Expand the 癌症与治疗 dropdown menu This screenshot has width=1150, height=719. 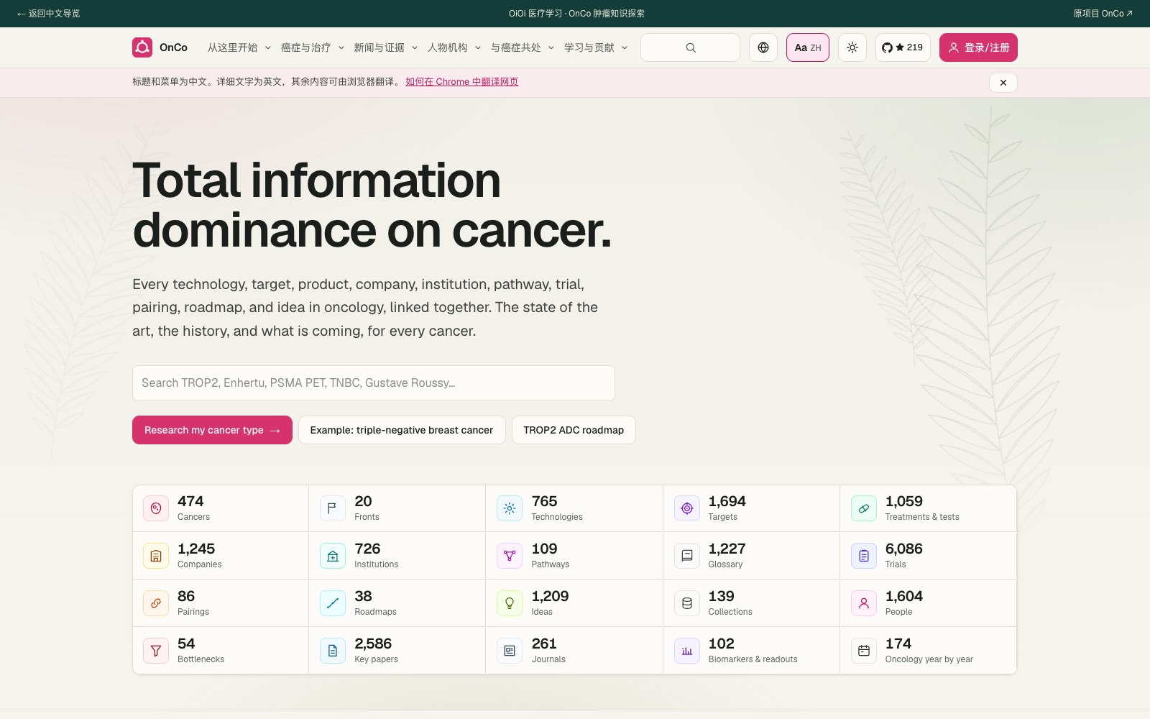tap(313, 47)
